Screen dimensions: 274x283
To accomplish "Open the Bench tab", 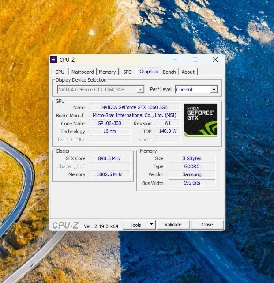I will click(x=169, y=72).
